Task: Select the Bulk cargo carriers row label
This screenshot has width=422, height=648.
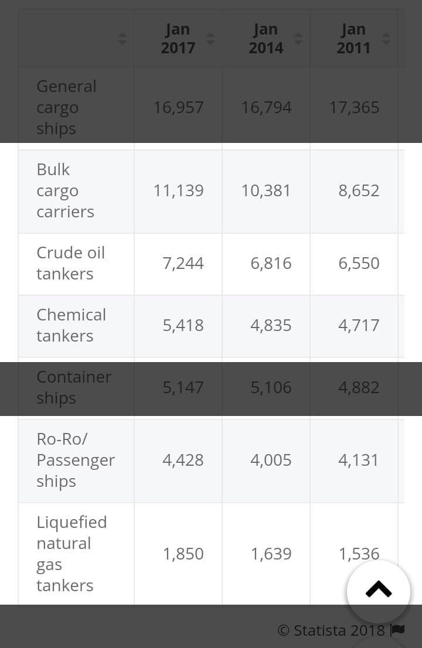Action: (65, 190)
